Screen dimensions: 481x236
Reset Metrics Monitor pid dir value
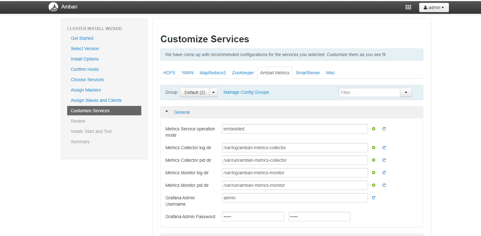coord(384,185)
